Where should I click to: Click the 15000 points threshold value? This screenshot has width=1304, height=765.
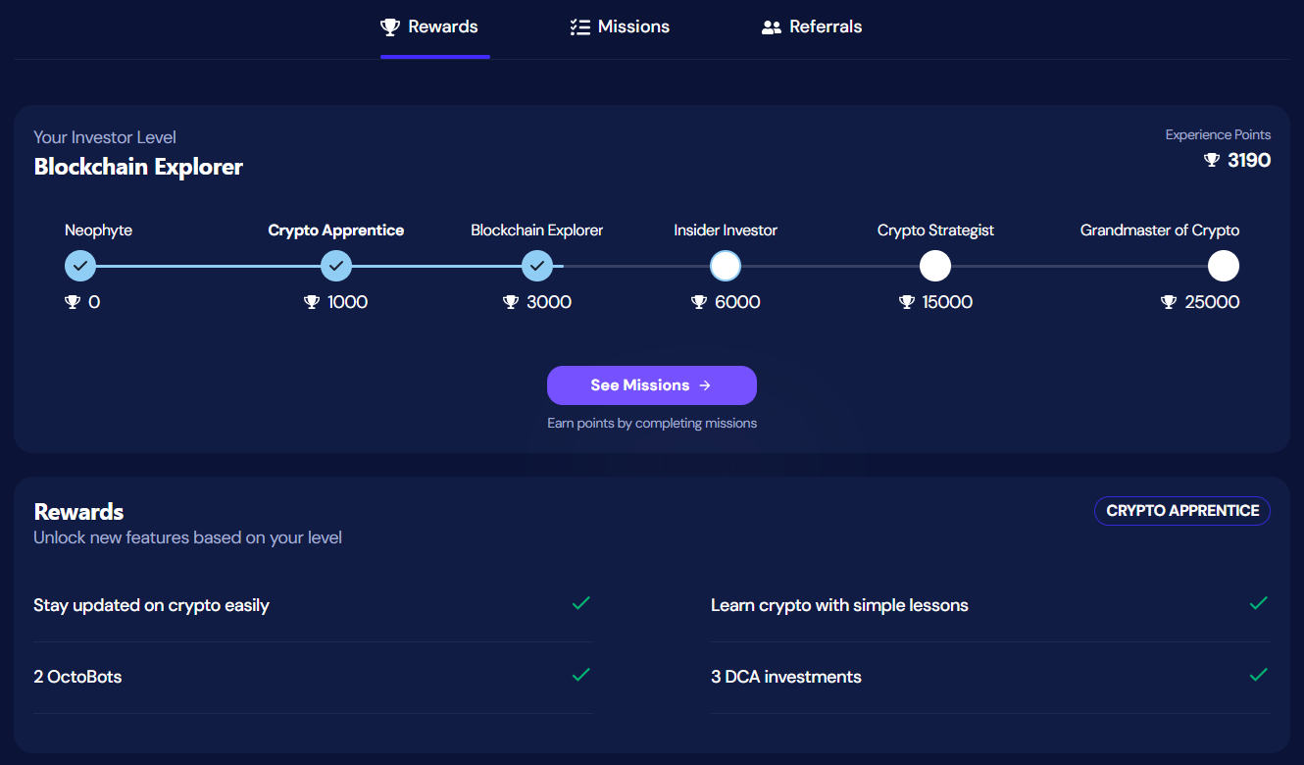pos(947,302)
